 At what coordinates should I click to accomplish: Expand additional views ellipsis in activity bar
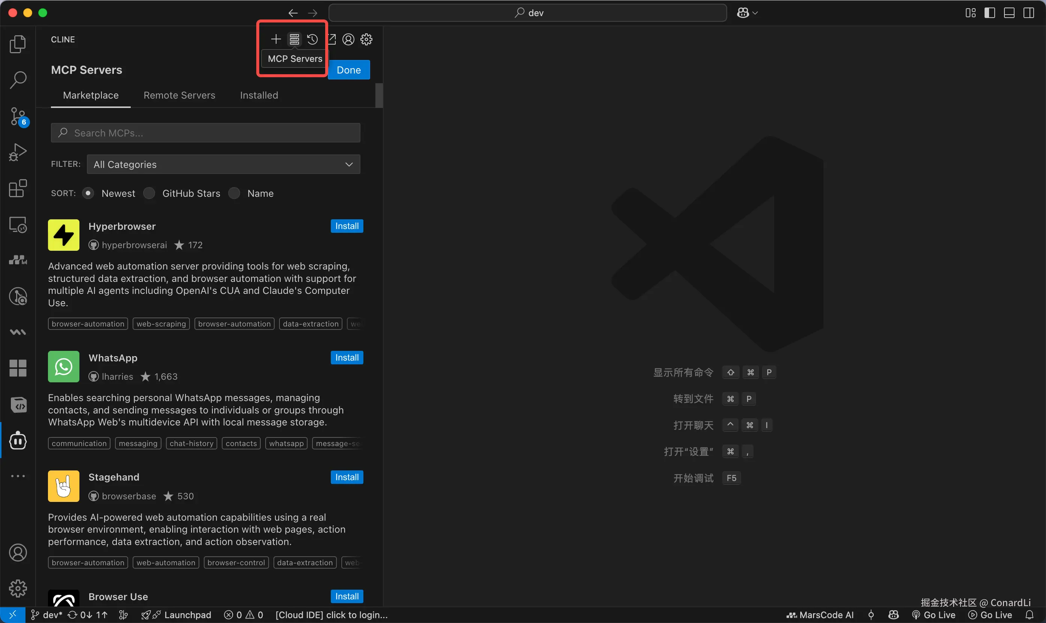pos(18,476)
